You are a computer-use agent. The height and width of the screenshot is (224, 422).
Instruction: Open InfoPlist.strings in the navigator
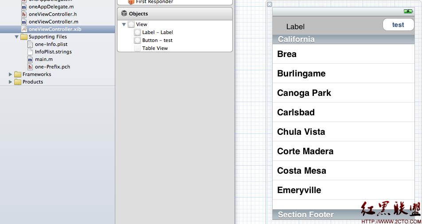(53, 52)
